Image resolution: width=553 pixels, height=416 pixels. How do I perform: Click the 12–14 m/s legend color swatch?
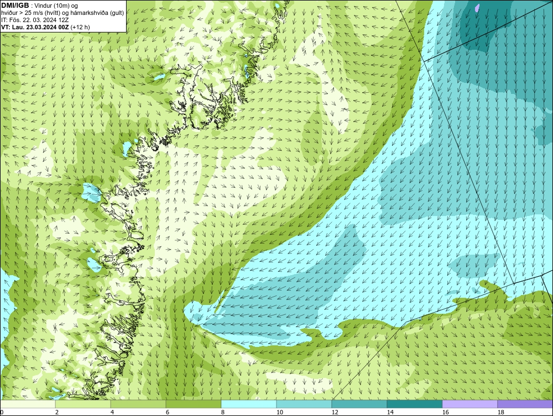[359, 404]
